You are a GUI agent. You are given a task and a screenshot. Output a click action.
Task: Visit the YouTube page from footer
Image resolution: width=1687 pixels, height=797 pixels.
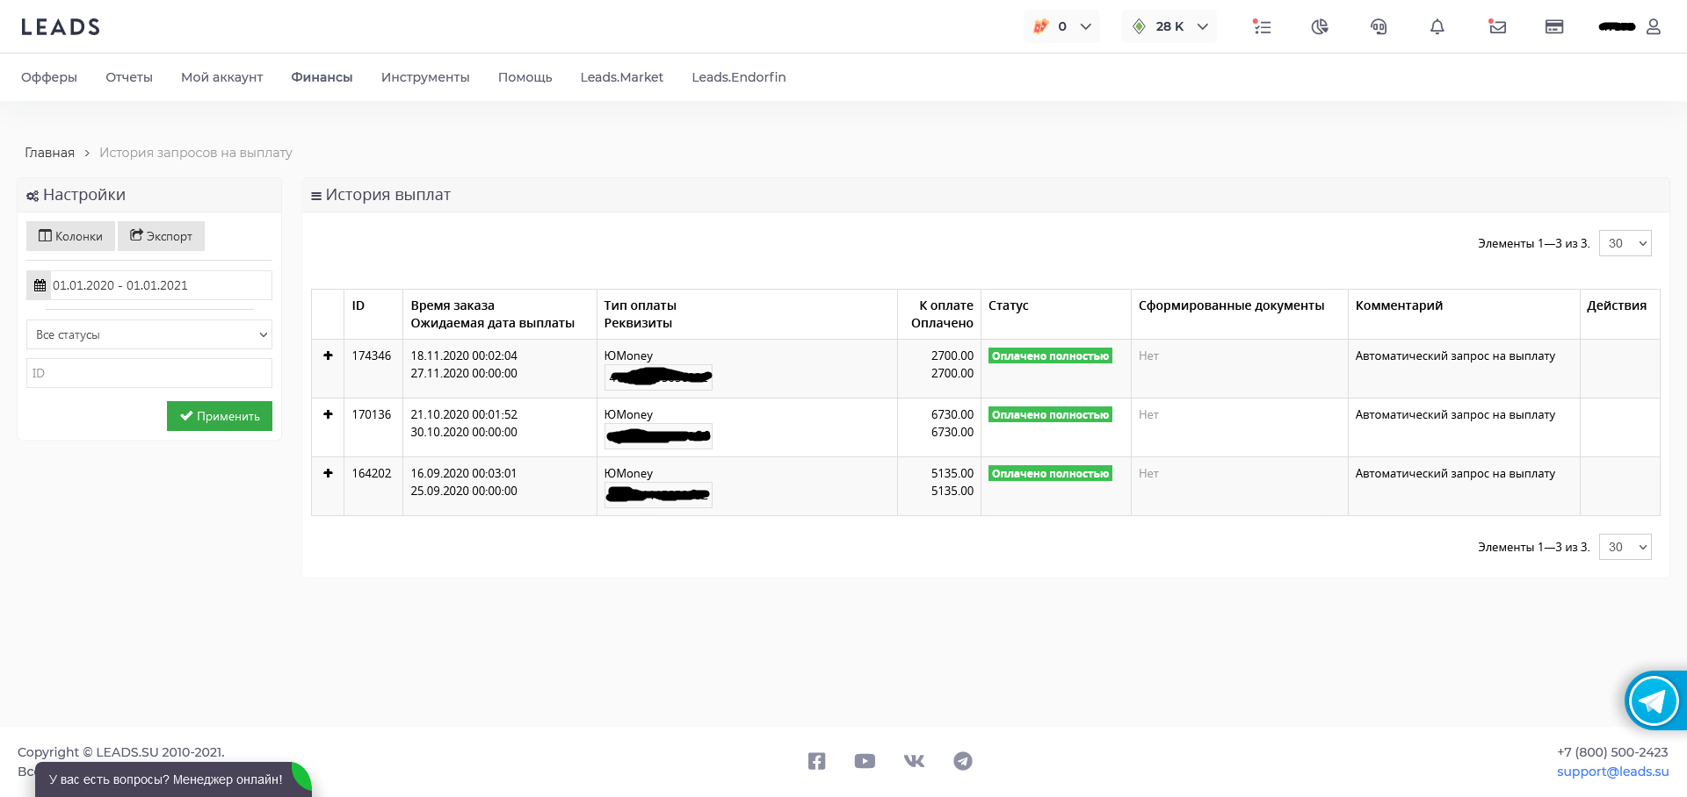tap(865, 761)
